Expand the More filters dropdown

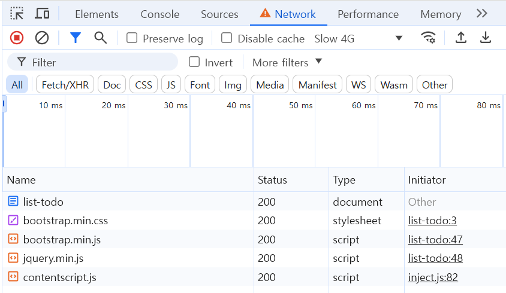click(287, 62)
